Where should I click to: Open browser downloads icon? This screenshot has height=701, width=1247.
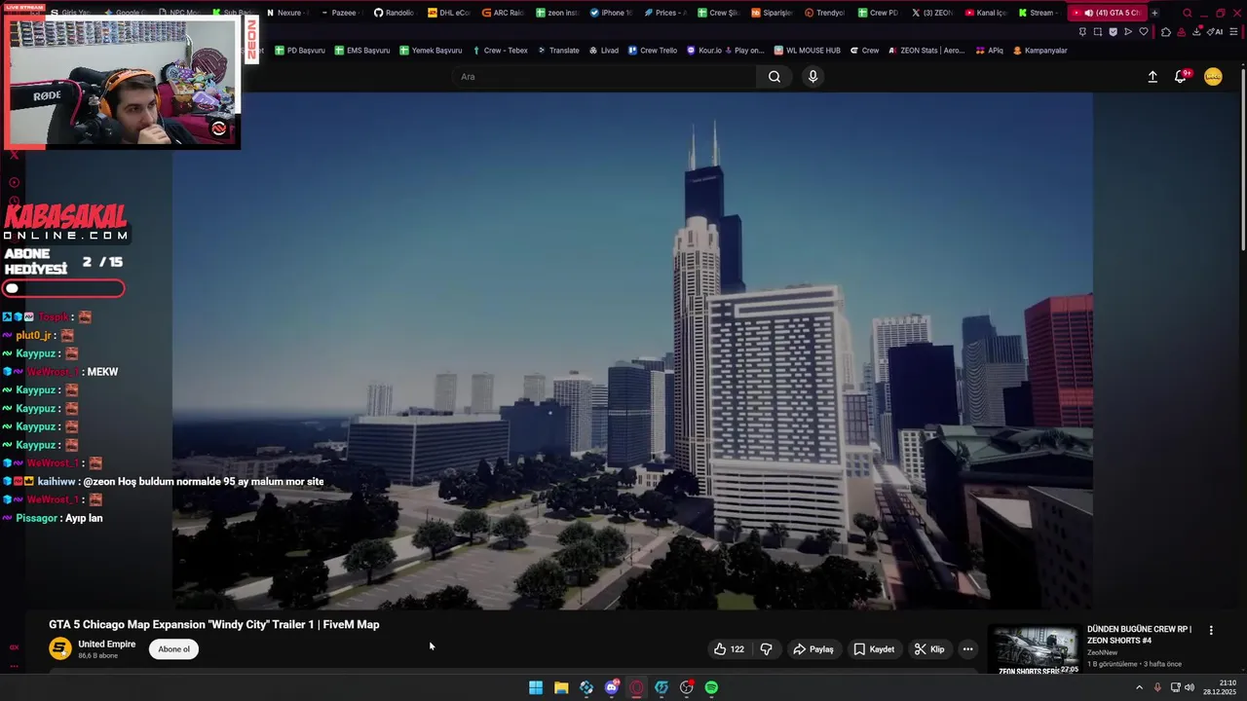[1195, 31]
